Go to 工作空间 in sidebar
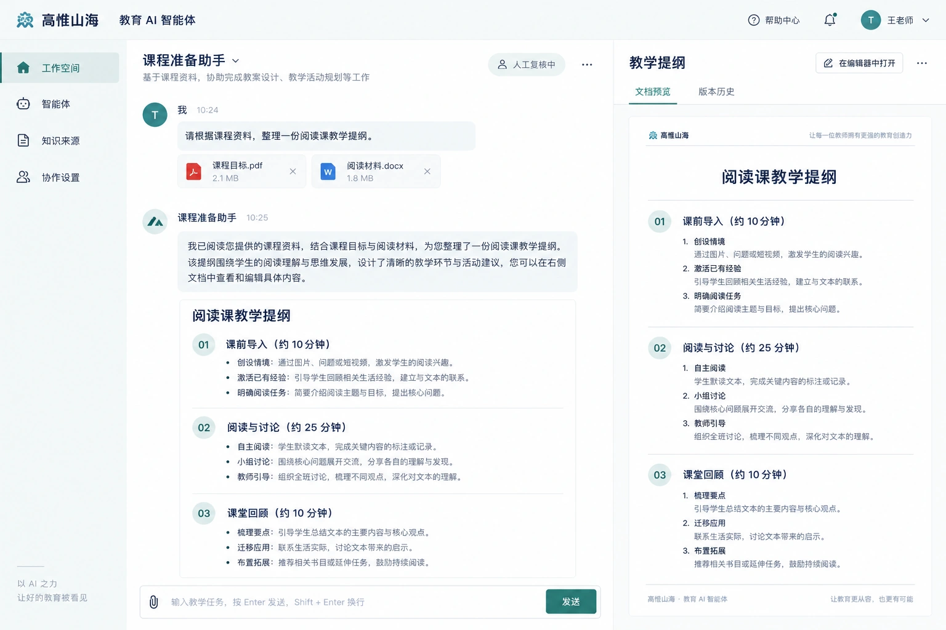Viewport: 946px width, 630px height. (60, 68)
